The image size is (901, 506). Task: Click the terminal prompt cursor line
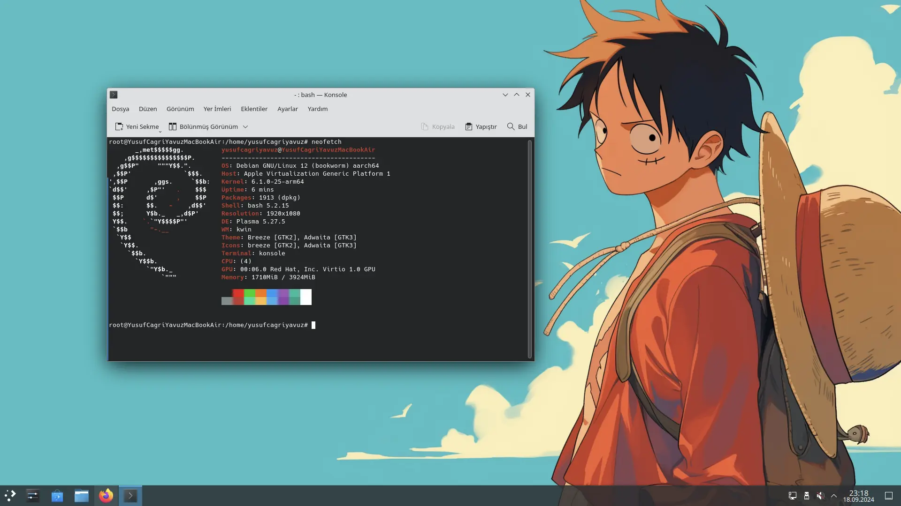[212, 325]
